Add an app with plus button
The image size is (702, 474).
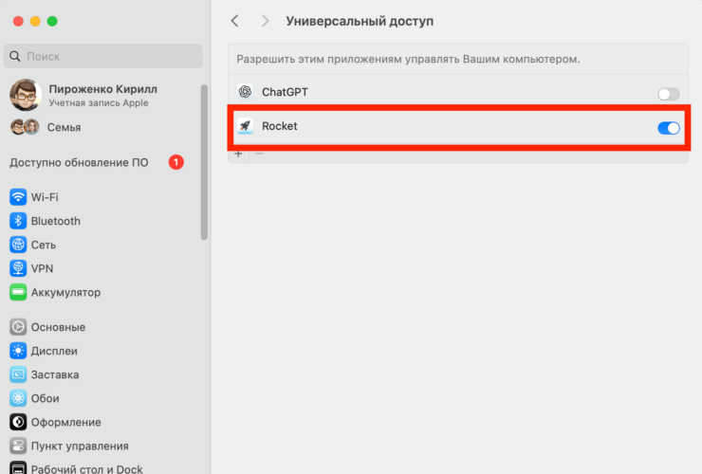coord(238,154)
